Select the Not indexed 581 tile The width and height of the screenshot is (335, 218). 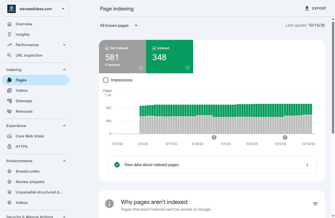coord(122,56)
